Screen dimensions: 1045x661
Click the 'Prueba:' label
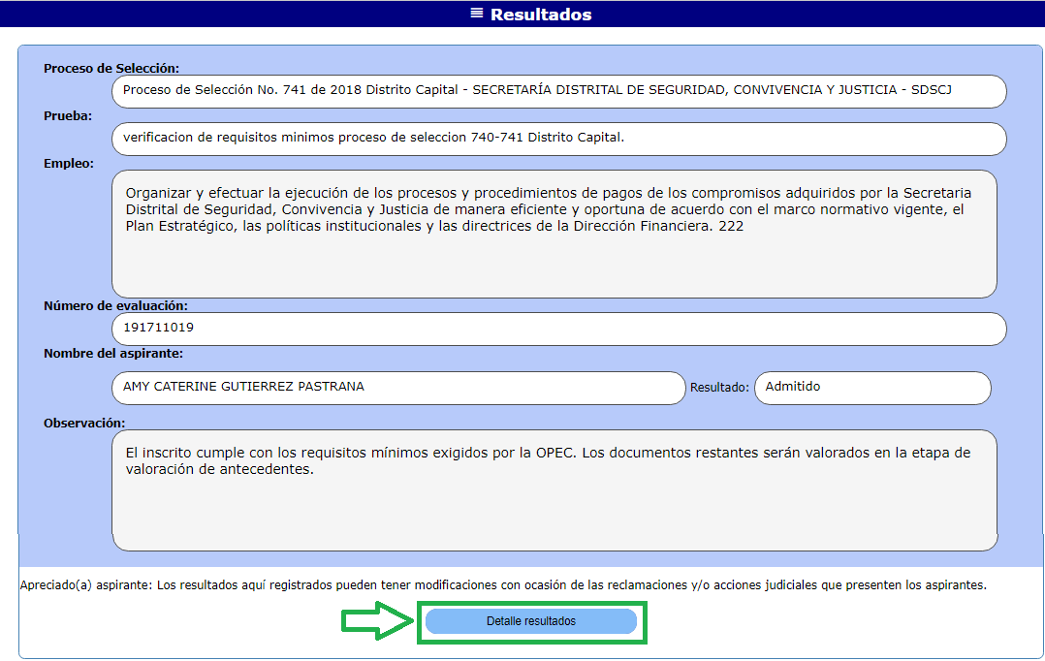tap(68, 115)
